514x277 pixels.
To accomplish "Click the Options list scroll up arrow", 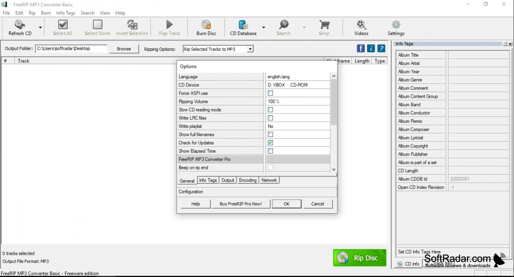I will 334,76.
